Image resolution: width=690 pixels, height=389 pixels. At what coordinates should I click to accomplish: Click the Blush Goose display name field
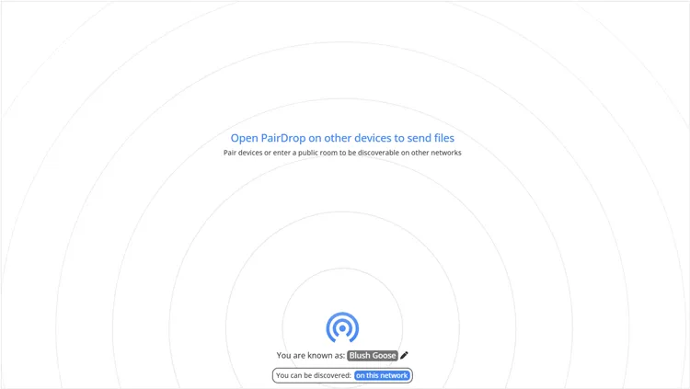point(373,356)
